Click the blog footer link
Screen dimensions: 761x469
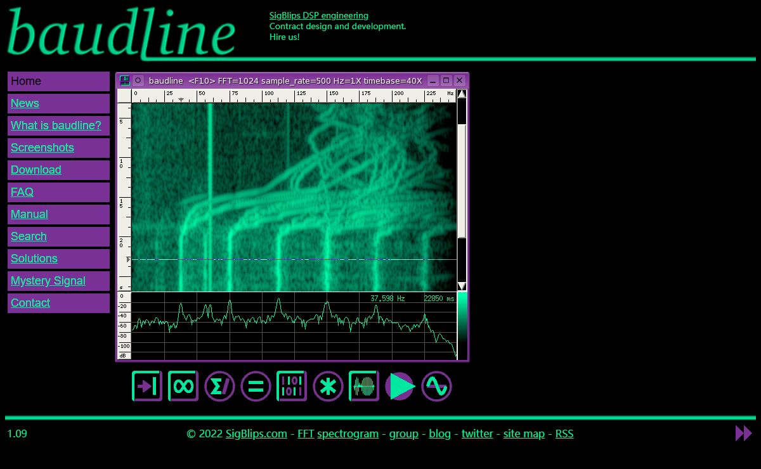pos(439,434)
